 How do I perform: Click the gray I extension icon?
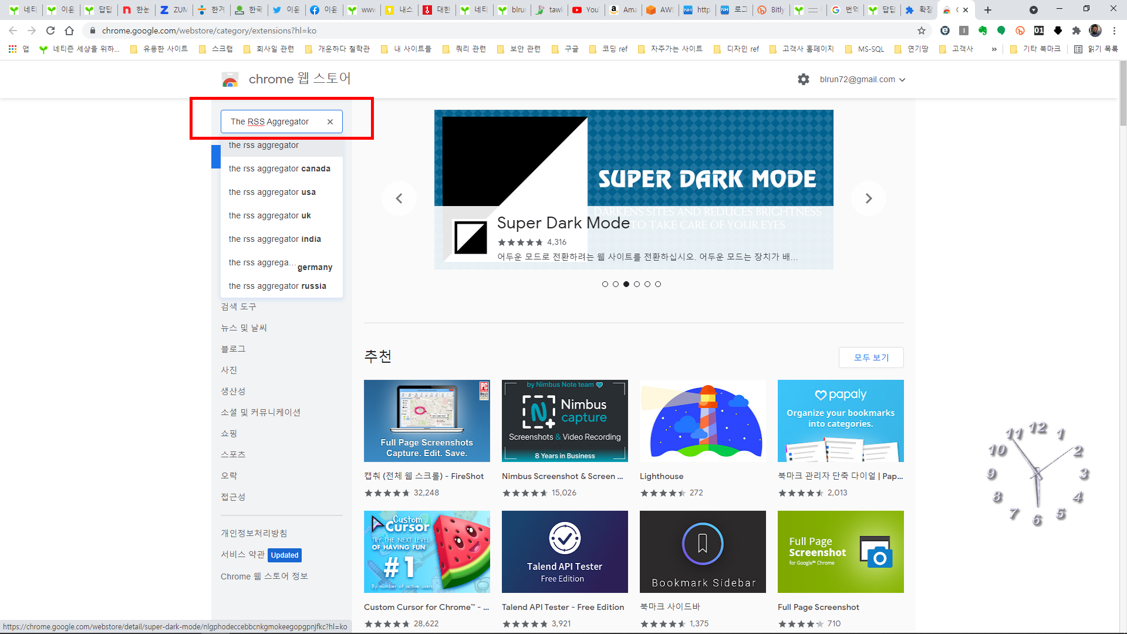(x=964, y=31)
